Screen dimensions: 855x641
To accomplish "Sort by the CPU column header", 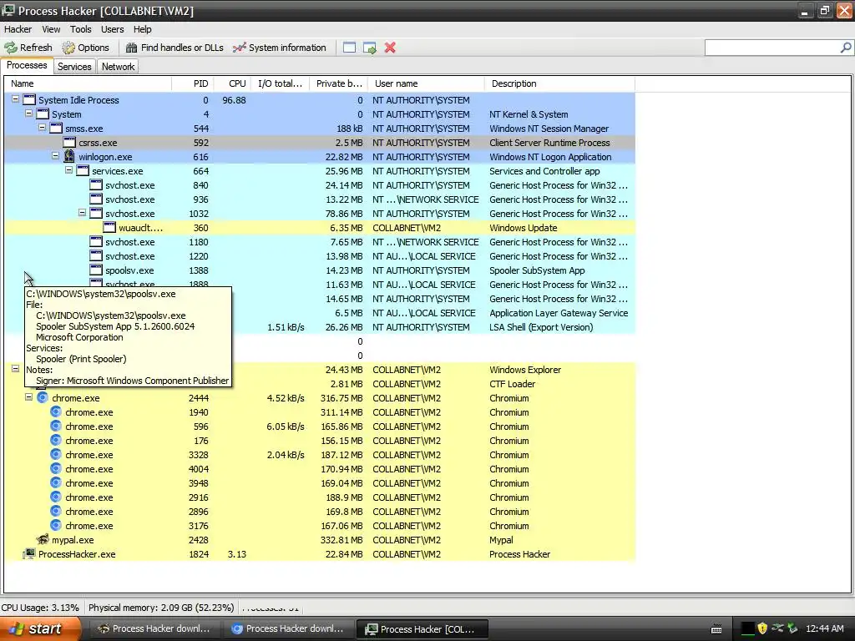I will [233, 84].
